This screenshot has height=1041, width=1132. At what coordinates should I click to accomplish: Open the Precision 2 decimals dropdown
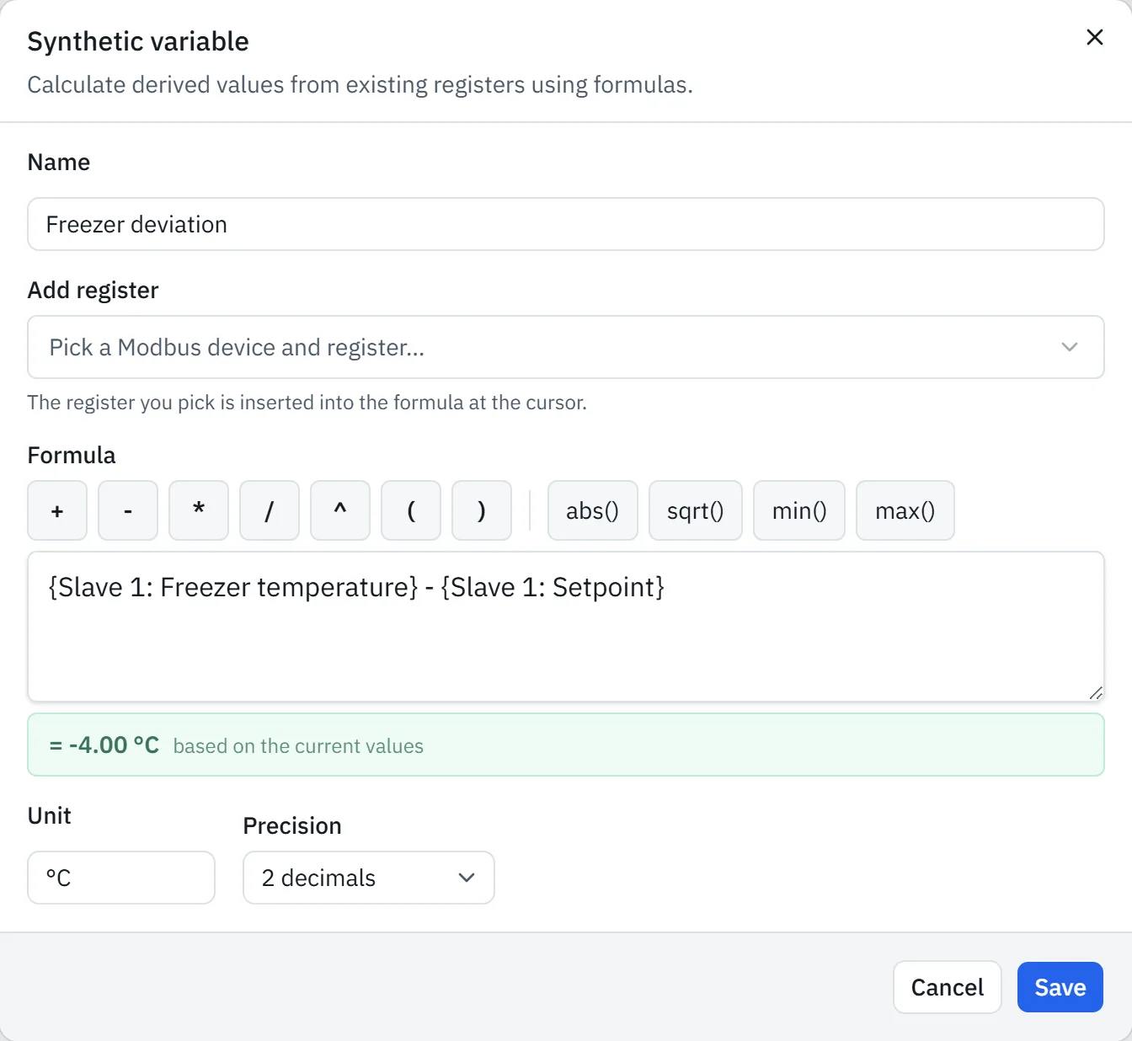tap(369, 878)
